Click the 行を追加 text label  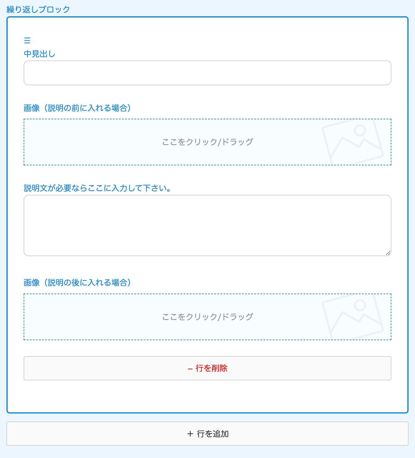pos(213,434)
